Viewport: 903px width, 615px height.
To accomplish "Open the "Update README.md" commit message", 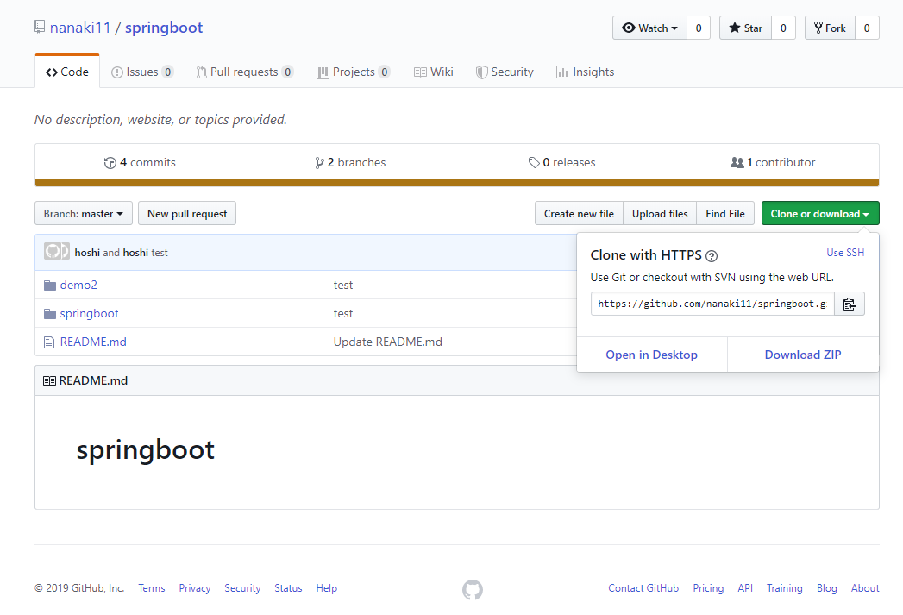I will (x=387, y=342).
